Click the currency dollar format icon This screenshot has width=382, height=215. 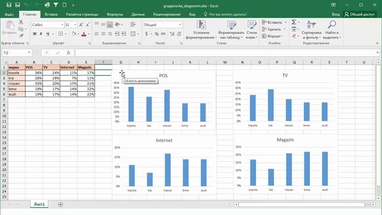click(146, 34)
